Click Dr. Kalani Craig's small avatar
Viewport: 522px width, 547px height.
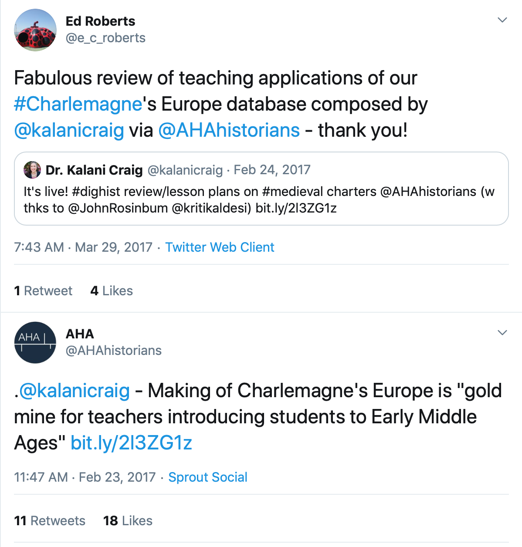[x=32, y=170]
